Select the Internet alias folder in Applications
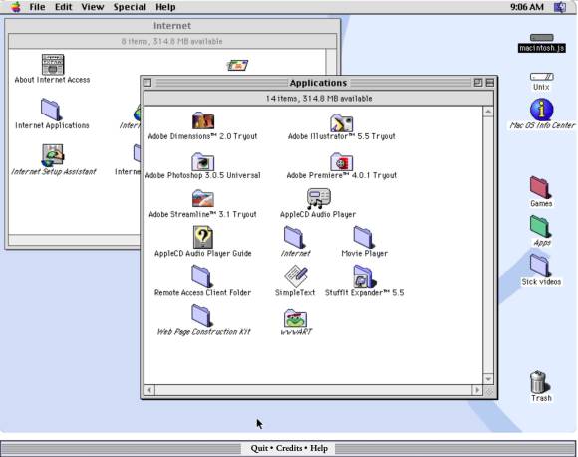 pyautogui.click(x=294, y=238)
